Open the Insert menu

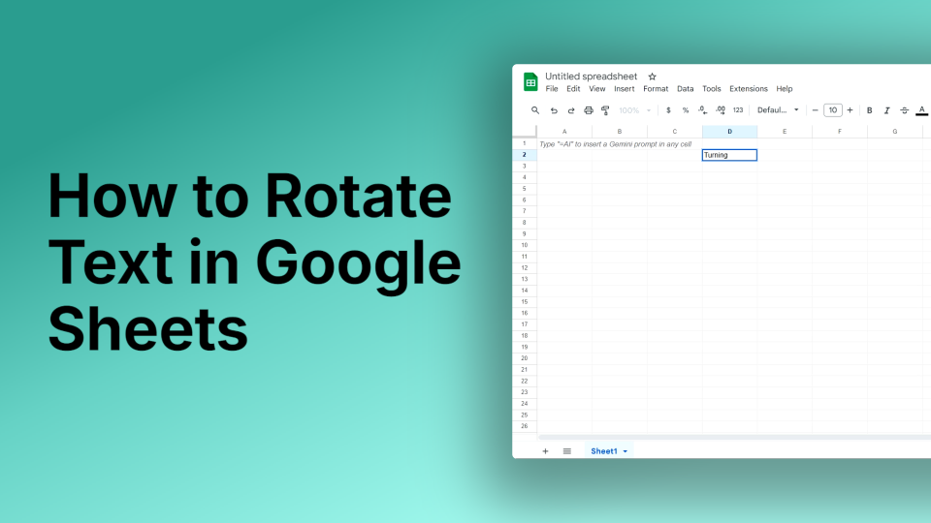[x=624, y=89]
